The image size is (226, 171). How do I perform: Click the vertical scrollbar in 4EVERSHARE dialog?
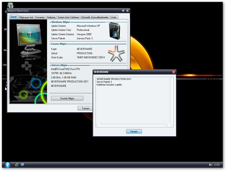172,100
